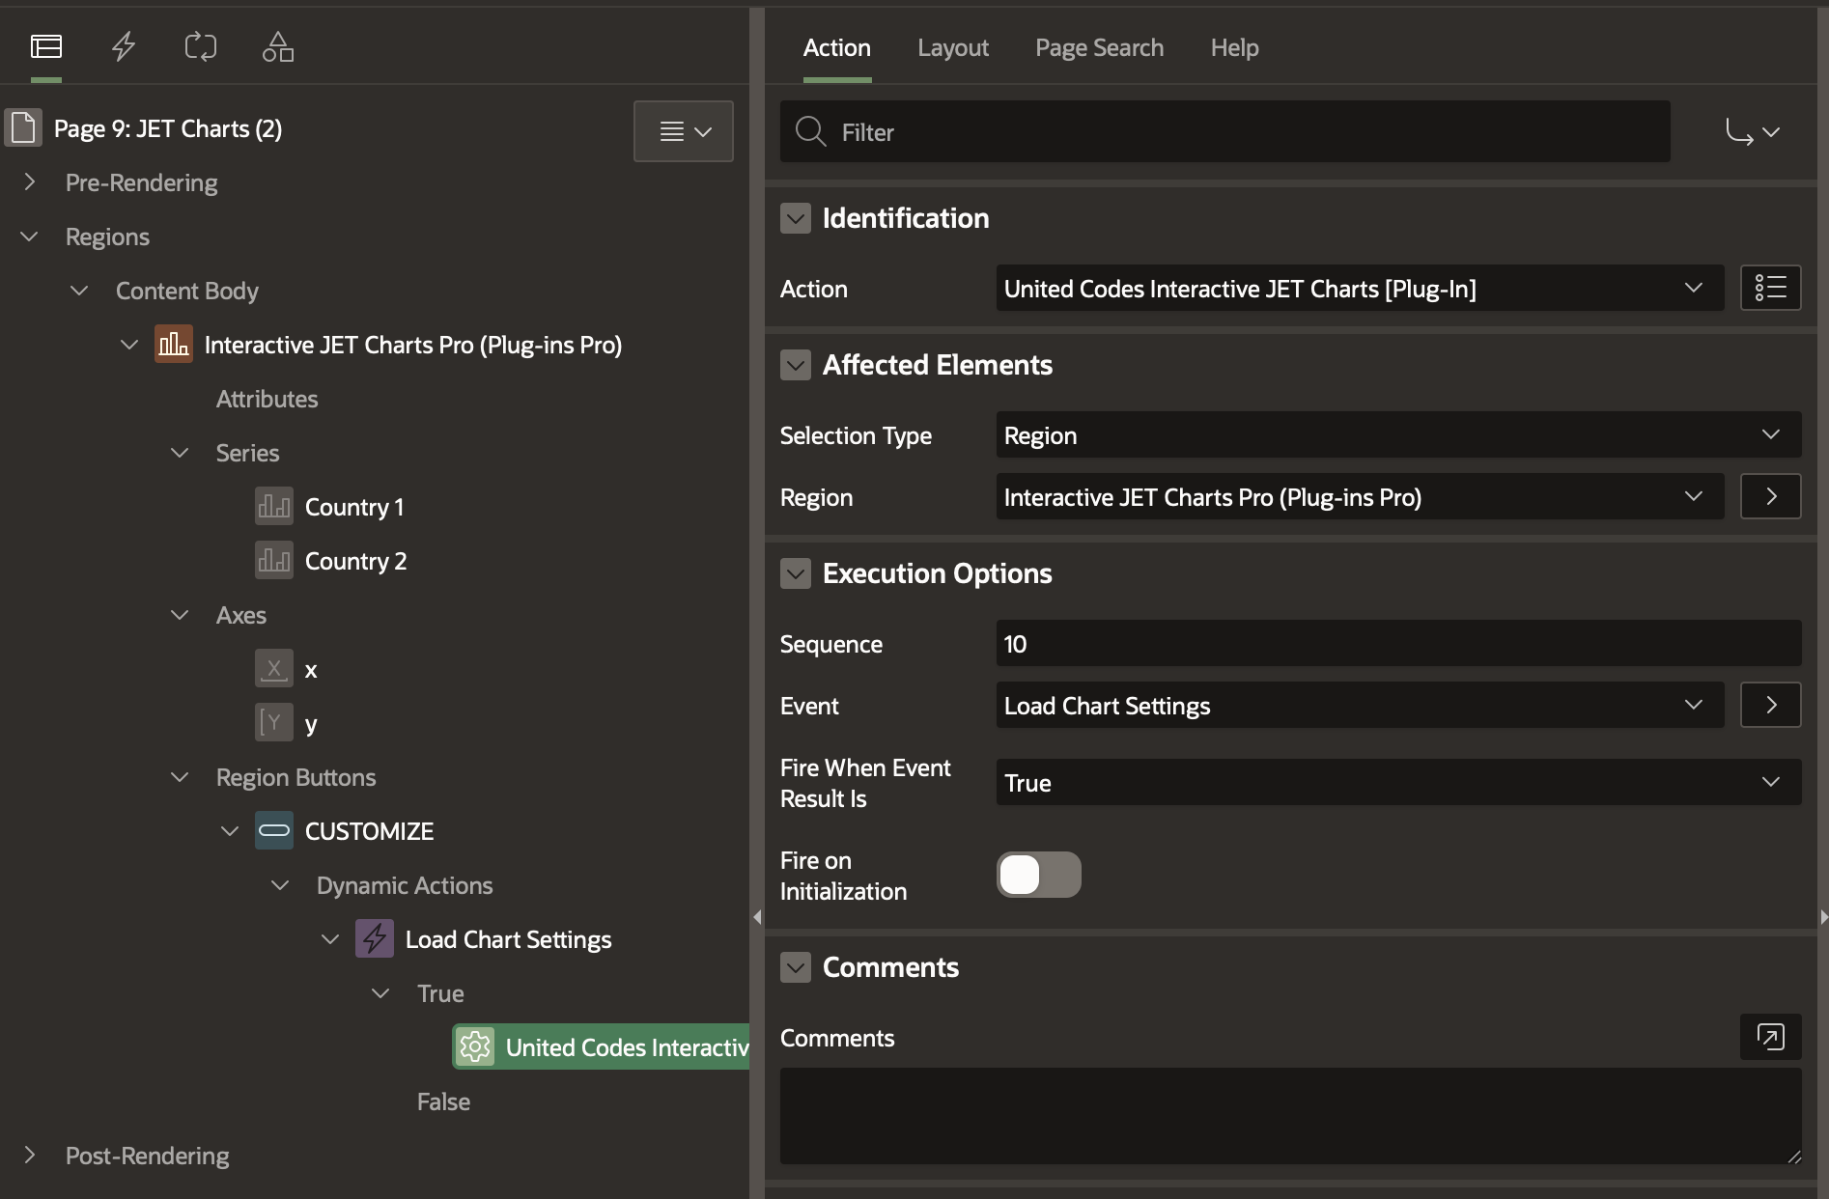Screen dimensions: 1829x1199
Task: Open the Processing tab icon
Action: (x=201, y=46)
